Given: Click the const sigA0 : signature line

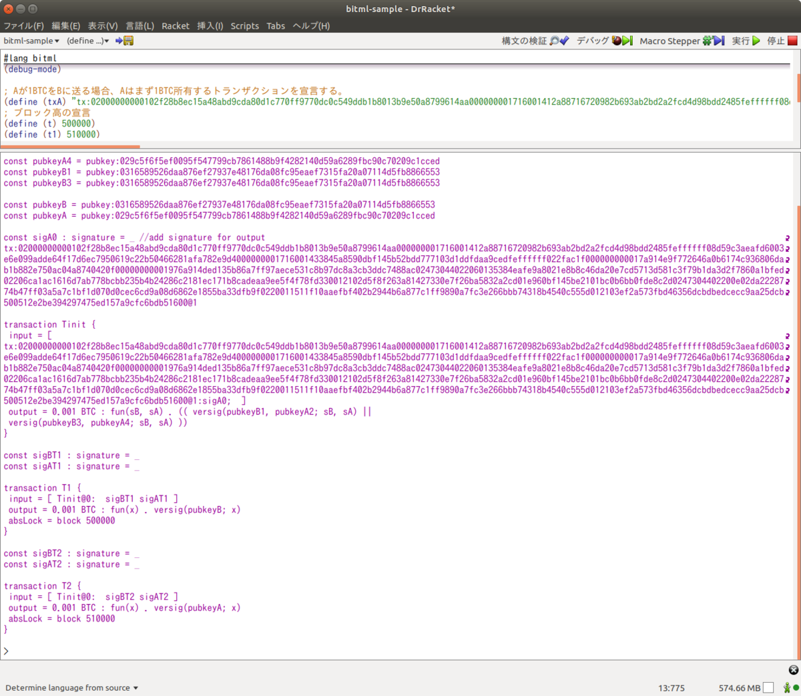Looking at the screenshot, I should 134,237.
